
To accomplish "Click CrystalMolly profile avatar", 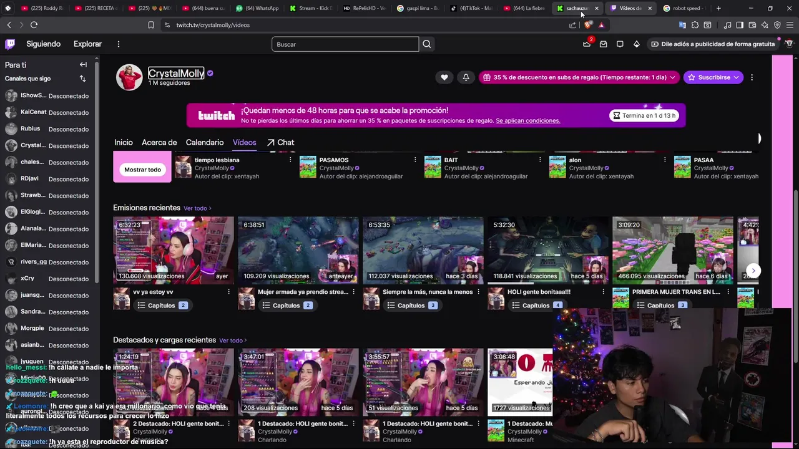I will coord(129,77).
